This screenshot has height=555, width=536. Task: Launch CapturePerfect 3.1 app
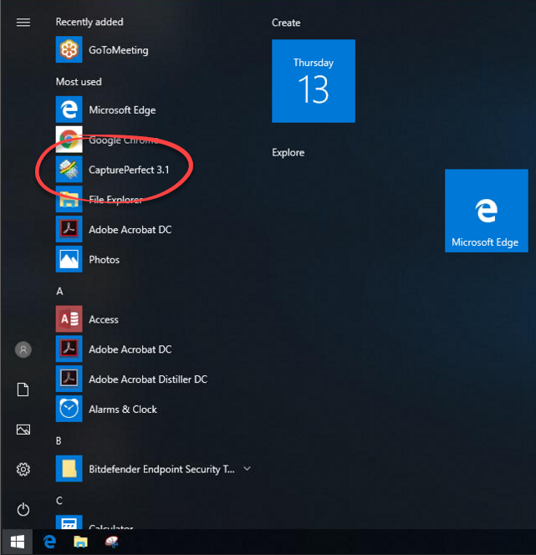coord(128,170)
